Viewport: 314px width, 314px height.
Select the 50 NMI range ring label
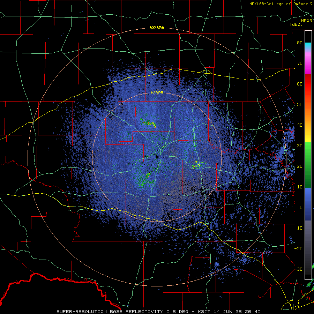pos(157,92)
